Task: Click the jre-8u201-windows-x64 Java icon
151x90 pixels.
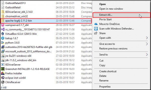Action: [x=3, y=56]
